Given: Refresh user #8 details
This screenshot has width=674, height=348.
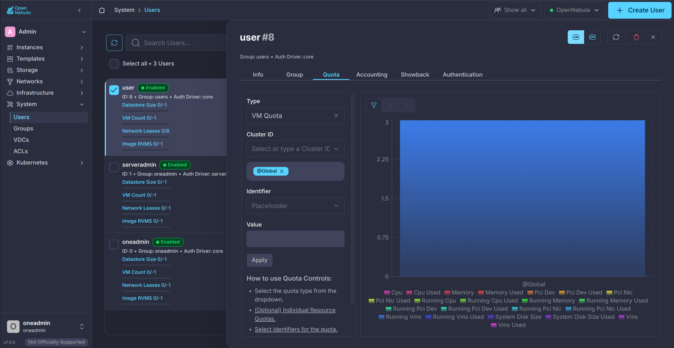Looking at the screenshot, I should [x=616, y=37].
